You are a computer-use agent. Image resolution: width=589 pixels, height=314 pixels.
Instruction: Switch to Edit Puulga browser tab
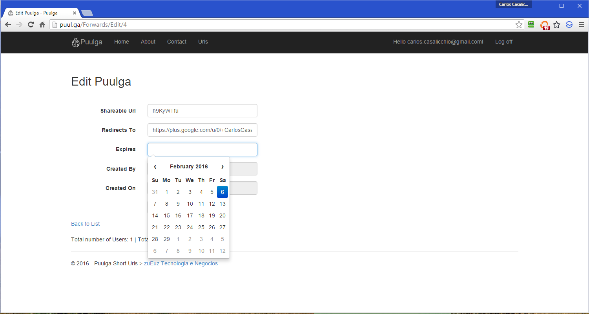click(39, 13)
